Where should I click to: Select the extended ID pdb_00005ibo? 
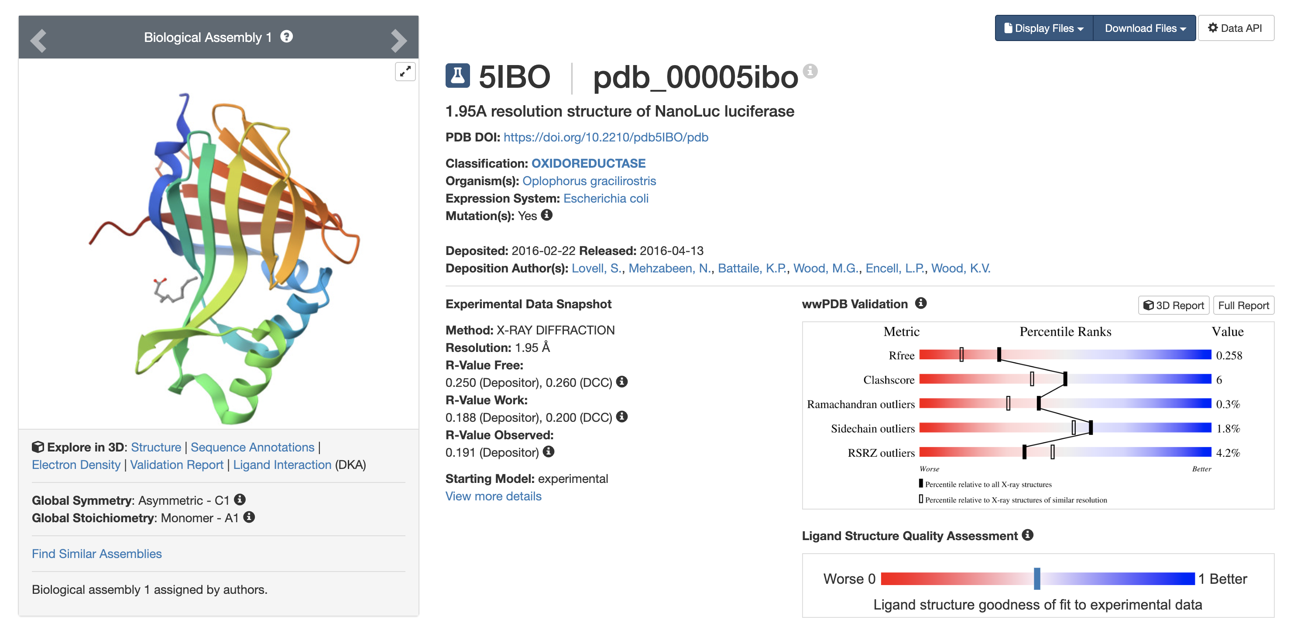pos(696,77)
